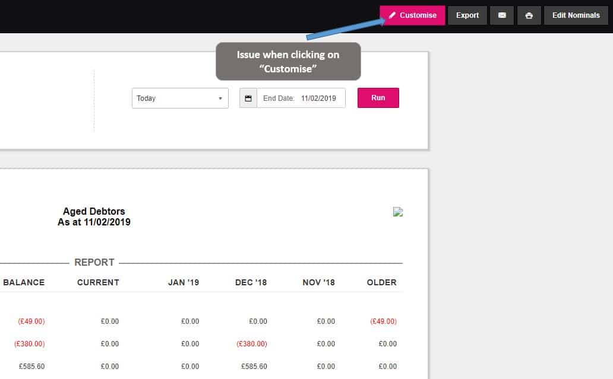The width and height of the screenshot is (613, 379).
Task: Open Edit Nominals
Action: (576, 15)
